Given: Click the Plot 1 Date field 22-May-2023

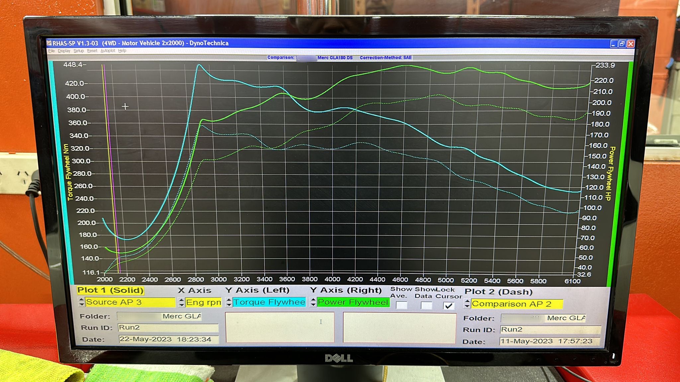Looking at the screenshot, I should (x=168, y=339).
